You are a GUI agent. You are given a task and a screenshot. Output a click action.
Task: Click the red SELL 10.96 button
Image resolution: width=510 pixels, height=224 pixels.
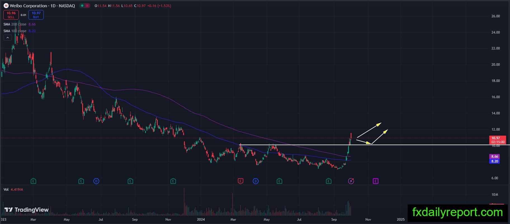[11, 15]
